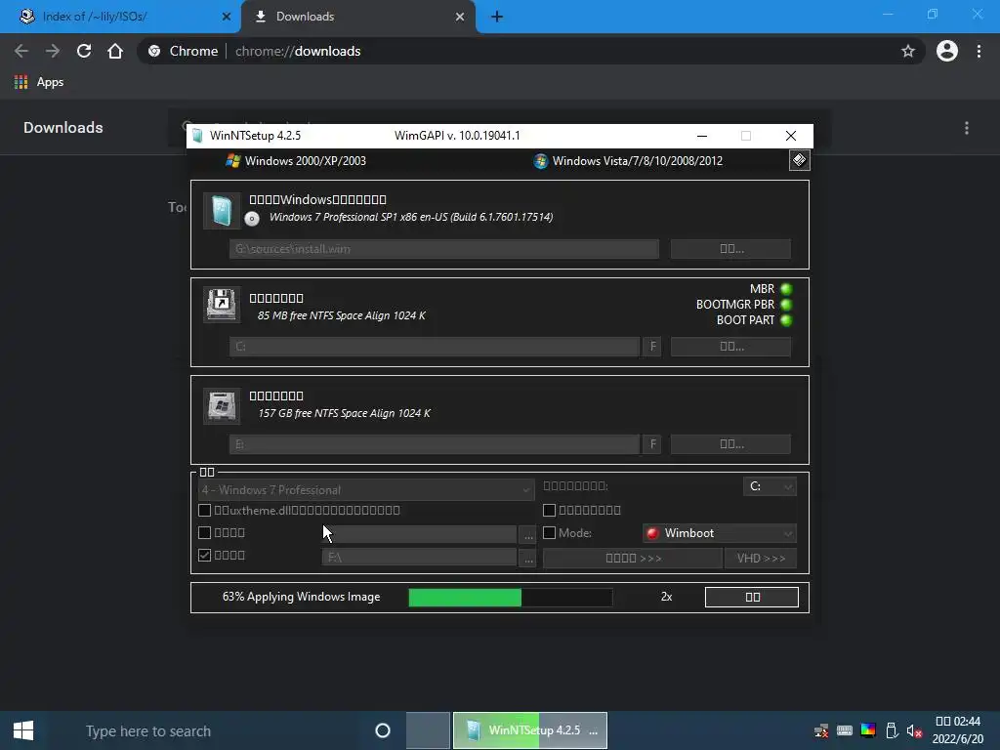1000x750 pixels.
Task: Click the F:\ path field
Action: point(419,558)
